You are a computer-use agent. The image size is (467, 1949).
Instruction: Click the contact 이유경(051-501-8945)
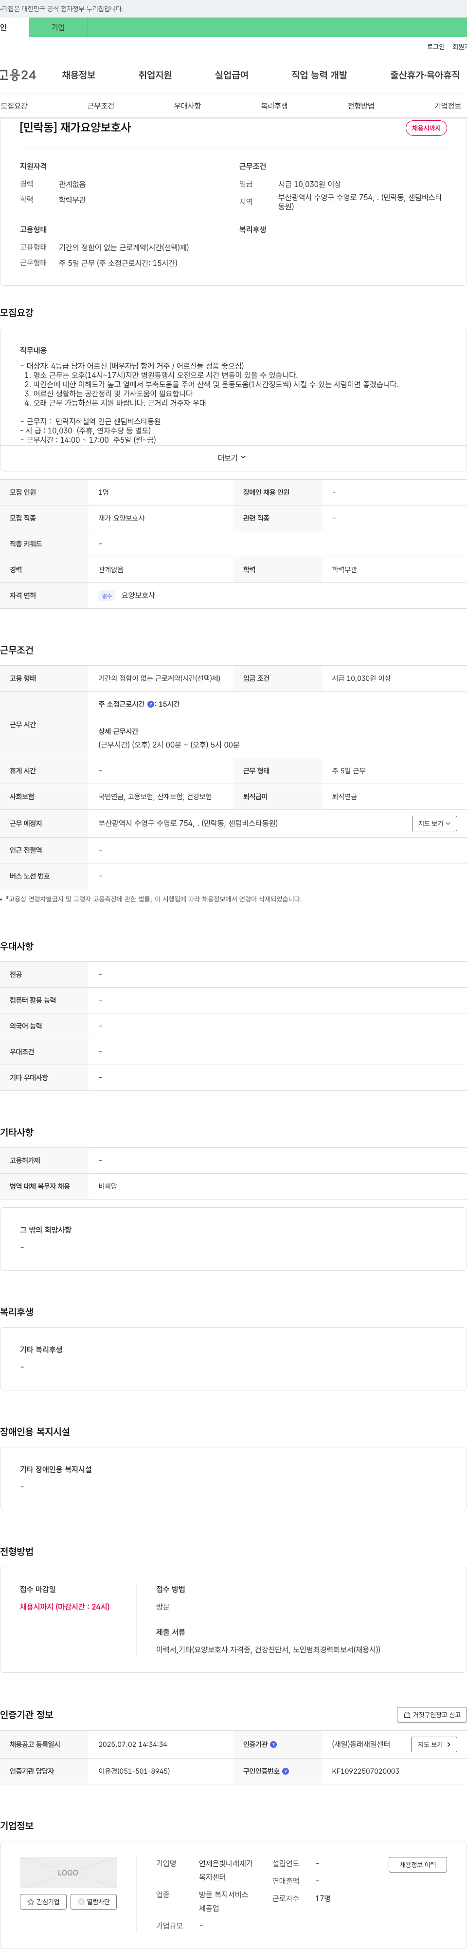coord(135,1771)
